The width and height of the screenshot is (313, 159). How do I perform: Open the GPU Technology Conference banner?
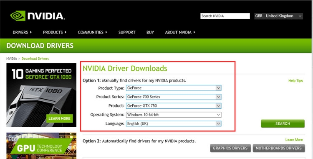click(41, 146)
